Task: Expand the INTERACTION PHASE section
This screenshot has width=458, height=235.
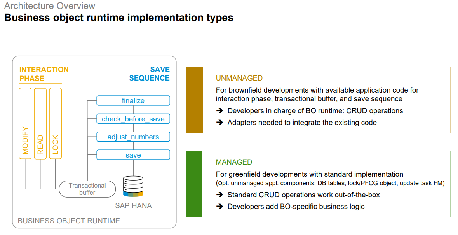Action: tap(44, 74)
